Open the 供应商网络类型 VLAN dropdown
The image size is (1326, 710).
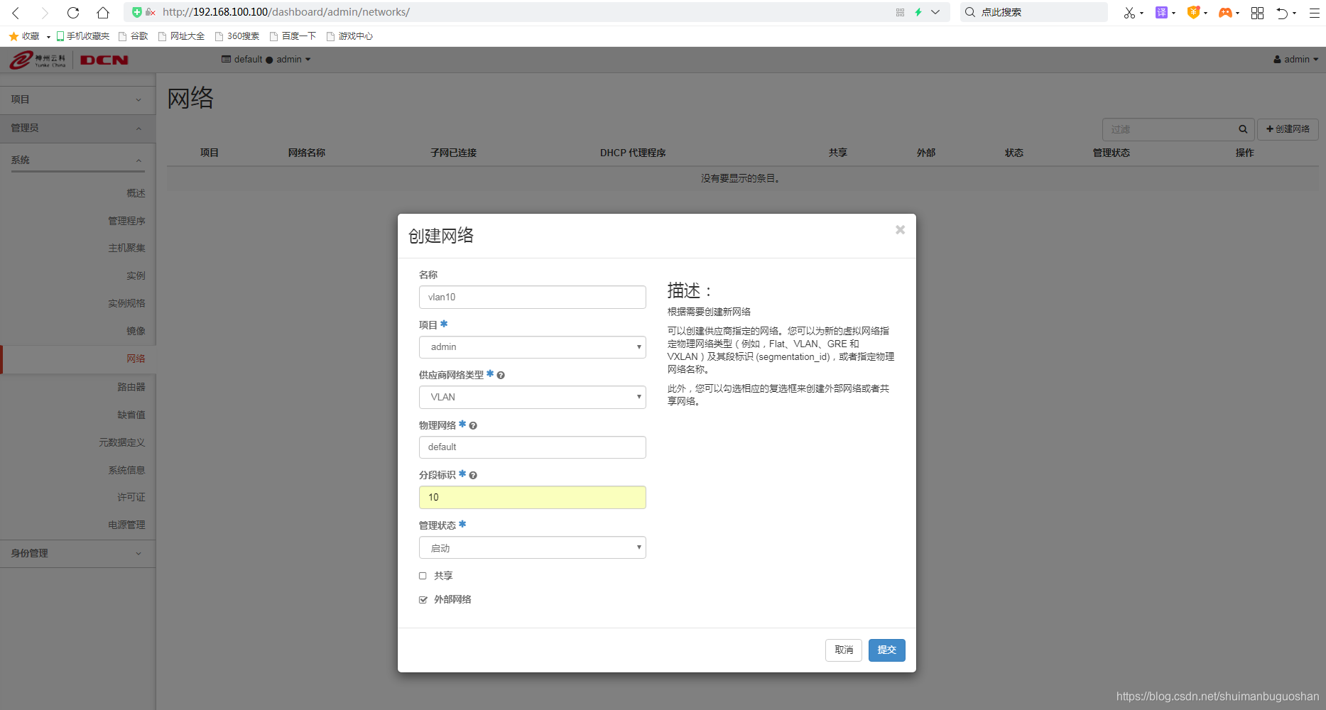pyautogui.click(x=532, y=397)
